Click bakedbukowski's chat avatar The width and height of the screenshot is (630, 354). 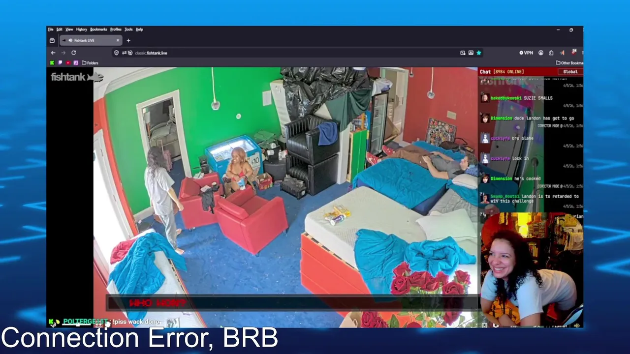pos(485,98)
